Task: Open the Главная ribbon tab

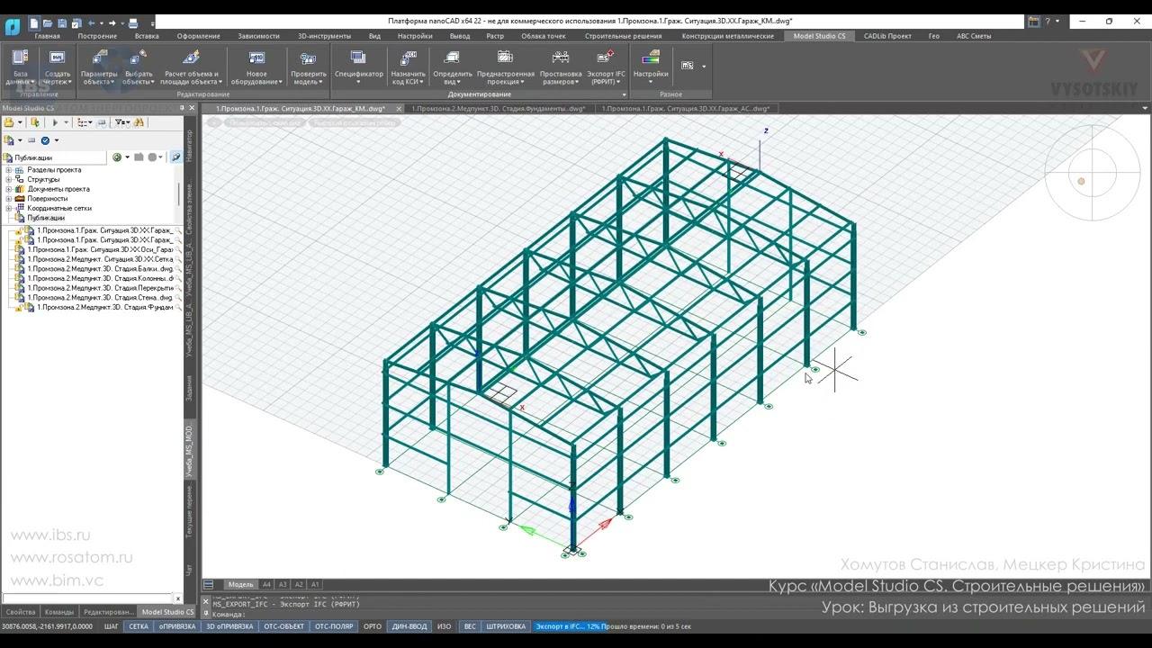Action: [x=48, y=36]
